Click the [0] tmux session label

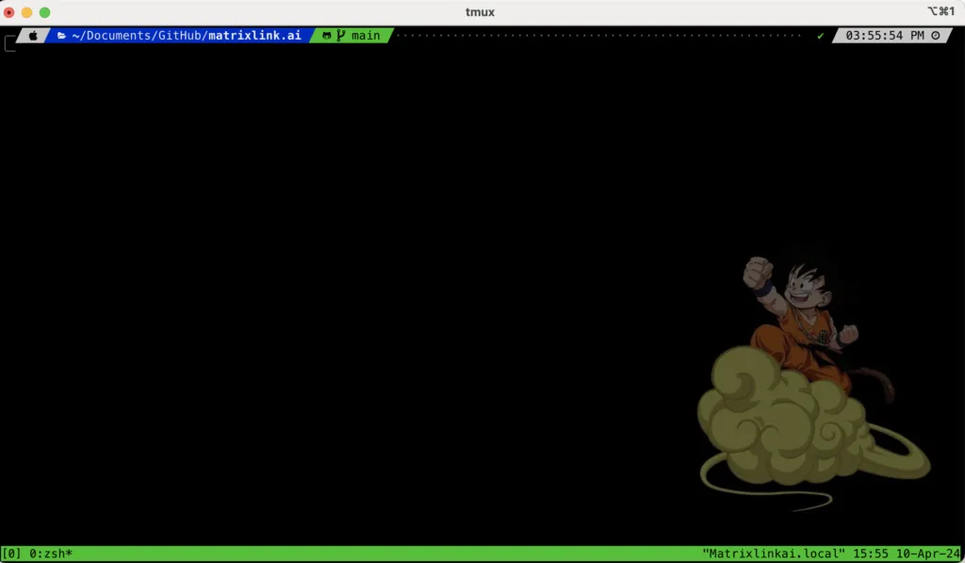(x=13, y=554)
